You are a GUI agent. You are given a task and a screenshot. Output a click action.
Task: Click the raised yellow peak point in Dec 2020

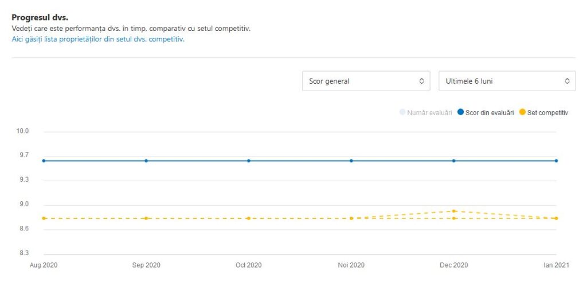pos(454,211)
